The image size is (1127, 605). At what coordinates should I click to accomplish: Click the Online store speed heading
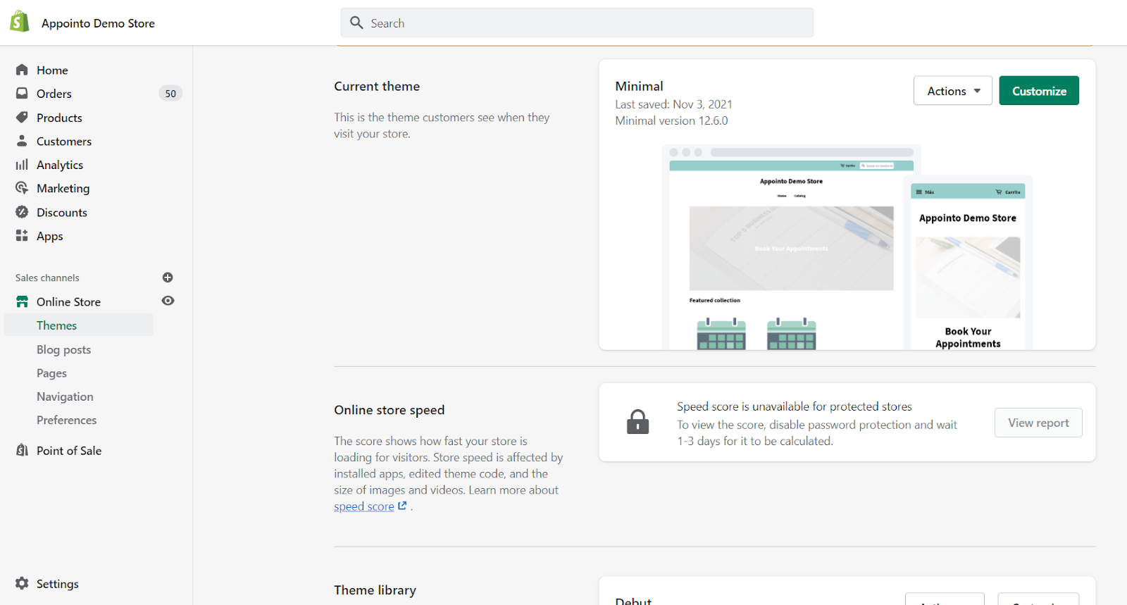(390, 410)
